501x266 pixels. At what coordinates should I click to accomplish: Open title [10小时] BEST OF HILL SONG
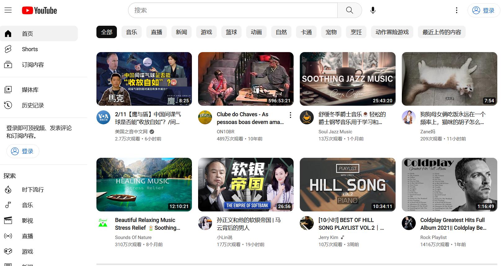(x=351, y=224)
